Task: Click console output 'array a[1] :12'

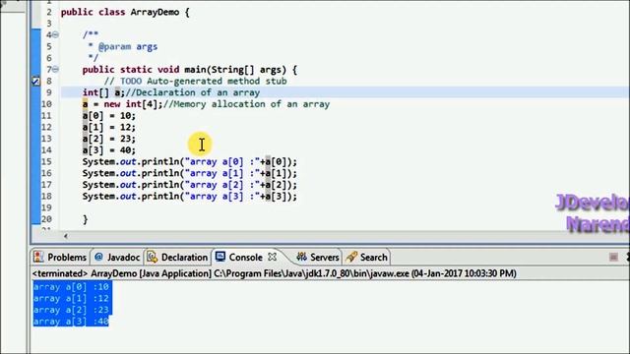Action: pos(71,299)
